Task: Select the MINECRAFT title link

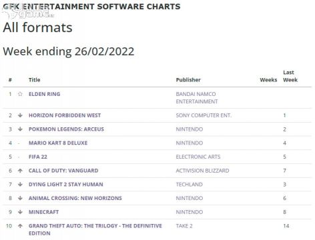Action: click(x=43, y=212)
